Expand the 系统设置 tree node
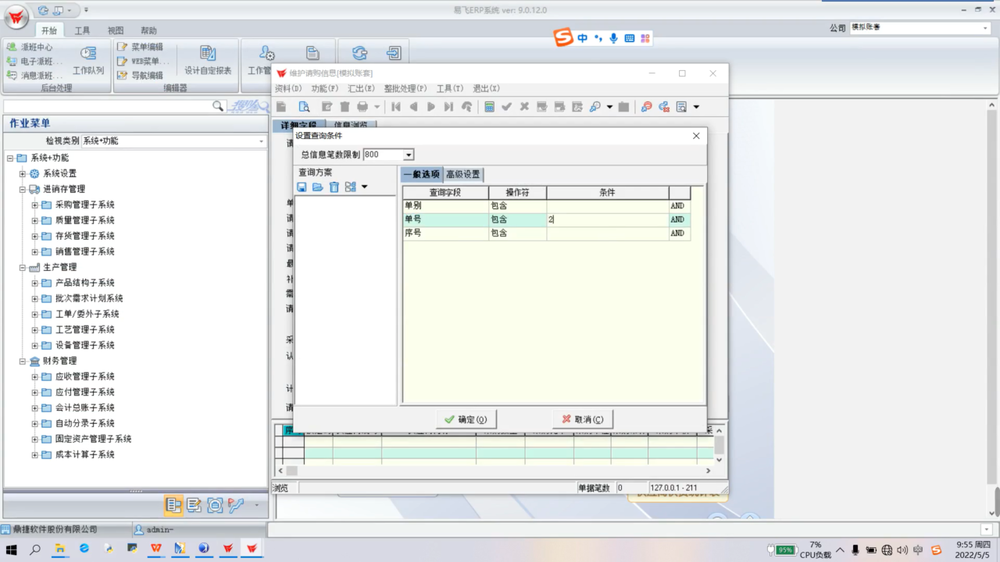 point(23,173)
